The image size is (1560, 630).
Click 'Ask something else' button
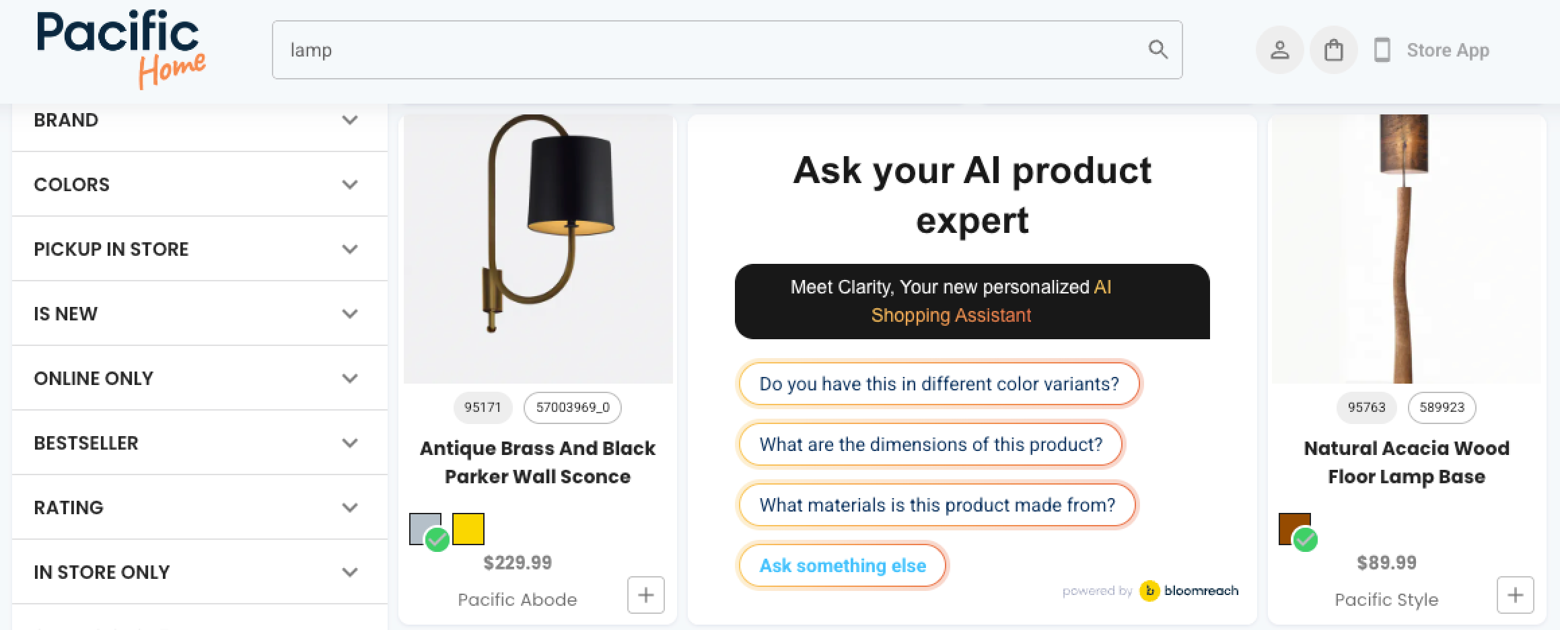pos(843,565)
